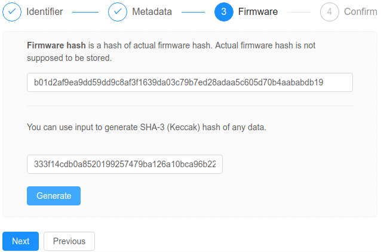Click the Metadata step checkmark icon
The height and width of the screenshot is (252, 381).
click(118, 11)
